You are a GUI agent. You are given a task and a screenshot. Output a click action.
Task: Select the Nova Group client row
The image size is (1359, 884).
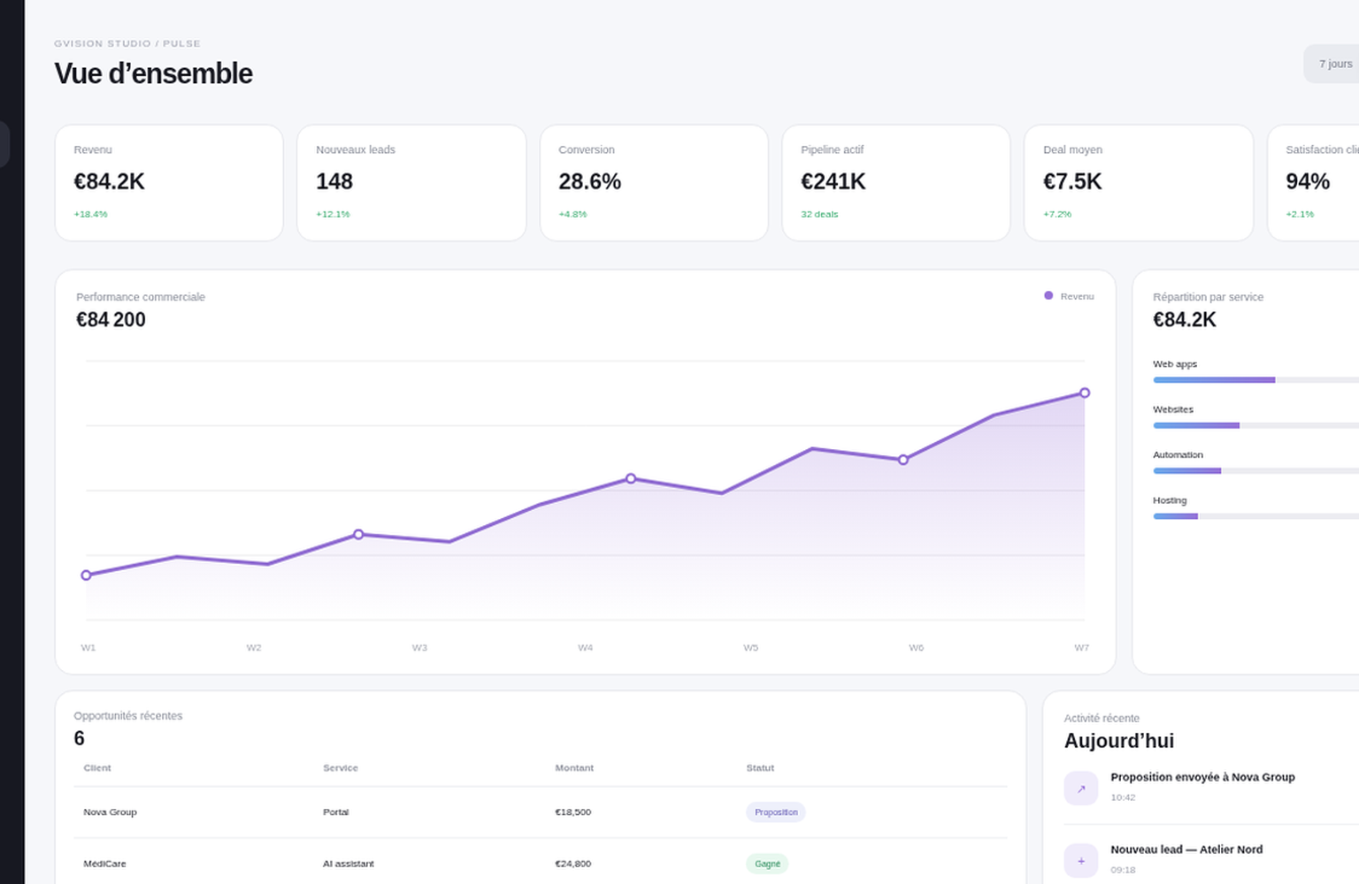tap(541, 812)
